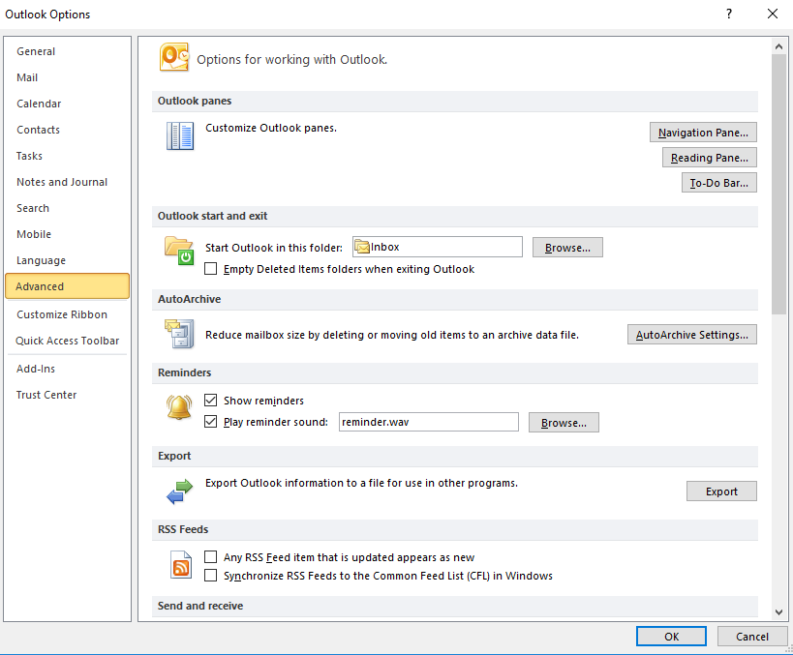This screenshot has height=655, width=793.
Task: Click the Inbox folder icon in field
Action: point(362,247)
